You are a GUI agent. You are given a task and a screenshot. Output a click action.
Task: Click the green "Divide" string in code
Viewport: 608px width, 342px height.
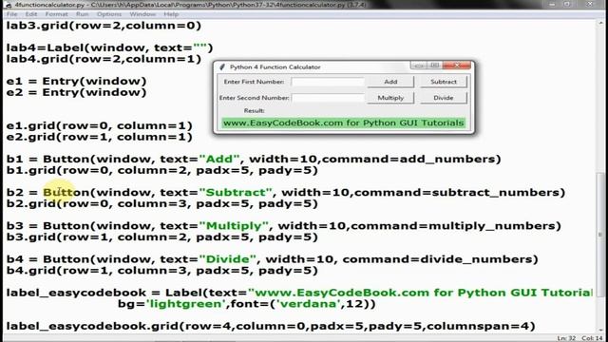tap(228, 259)
